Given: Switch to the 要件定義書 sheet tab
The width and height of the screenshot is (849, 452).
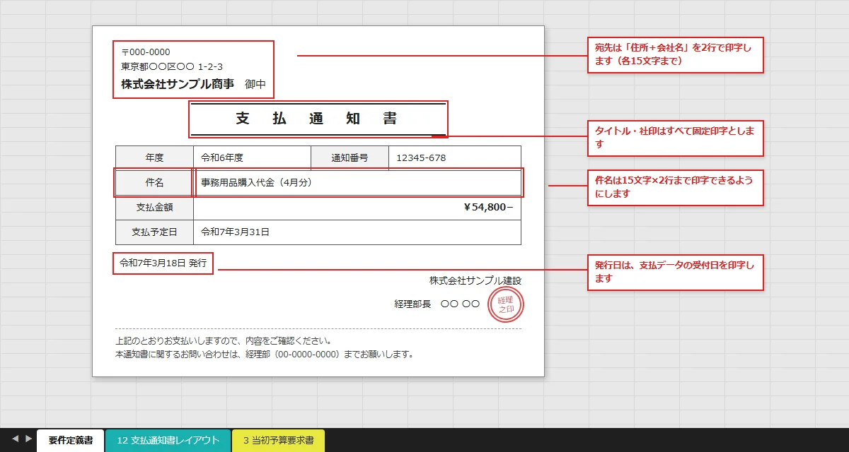Looking at the screenshot, I should coord(70,441).
